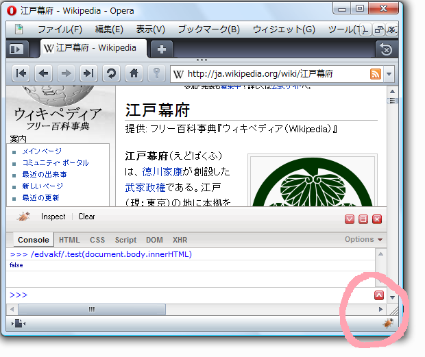Switch to the XHR tab
The image size is (425, 357).
coord(180,240)
